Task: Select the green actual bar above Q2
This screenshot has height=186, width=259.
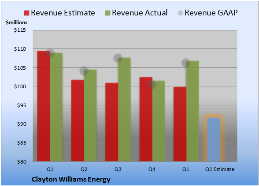Action: coord(90,115)
